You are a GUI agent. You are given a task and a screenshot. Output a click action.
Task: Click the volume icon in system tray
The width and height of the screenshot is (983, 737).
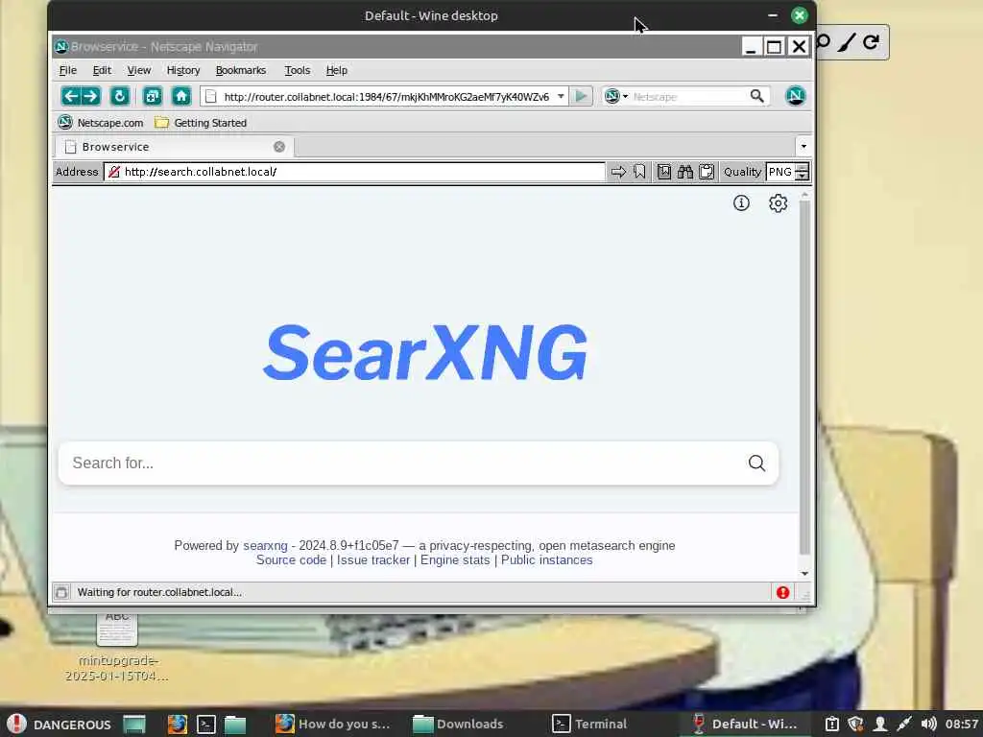(x=928, y=724)
